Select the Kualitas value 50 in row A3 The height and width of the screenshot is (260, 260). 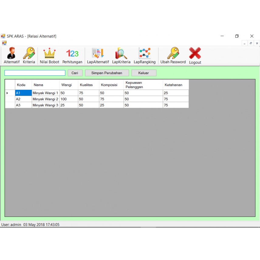89,105
